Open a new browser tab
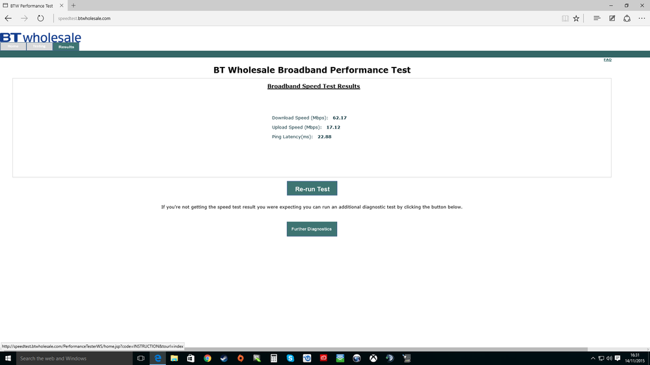 coord(74,5)
